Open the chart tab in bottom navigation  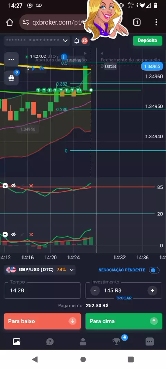coord(17,341)
